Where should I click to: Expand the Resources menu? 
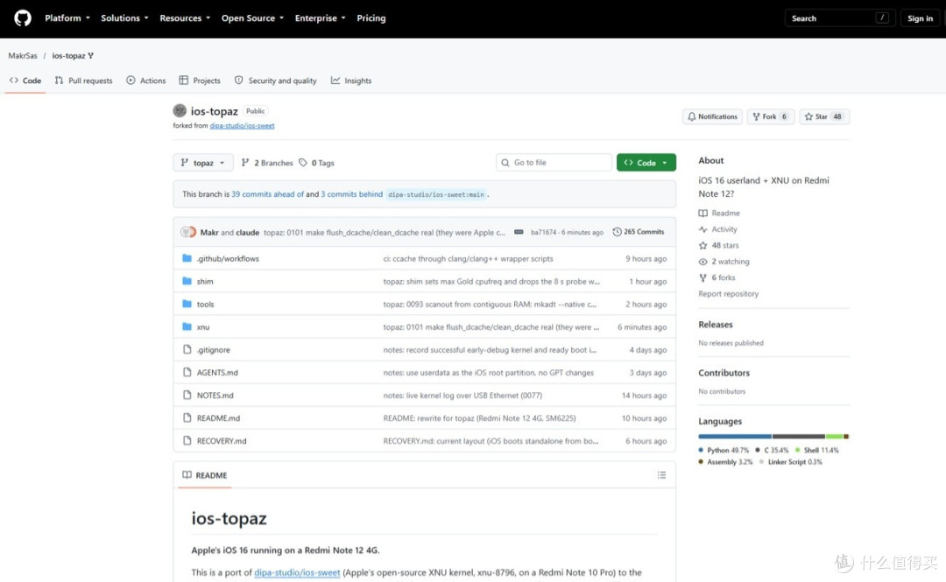pyautogui.click(x=185, y=18)
